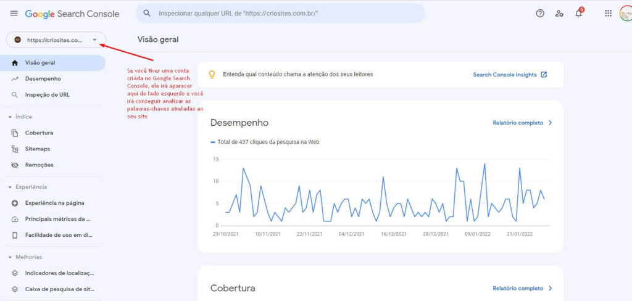Open users and permissions settings icon

(559, 14)
